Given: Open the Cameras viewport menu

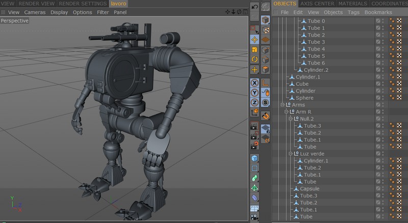Looking at the screenshot, I should click(x=35, y=12).
